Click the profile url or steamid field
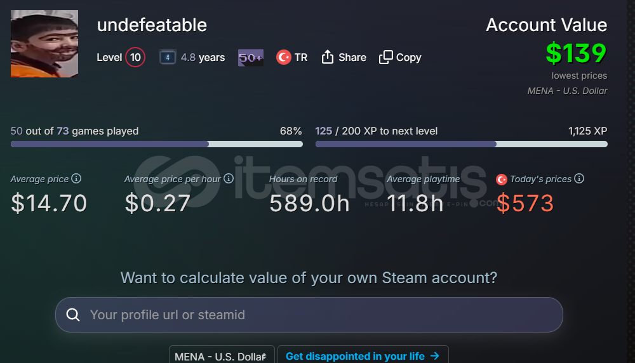 317,315
